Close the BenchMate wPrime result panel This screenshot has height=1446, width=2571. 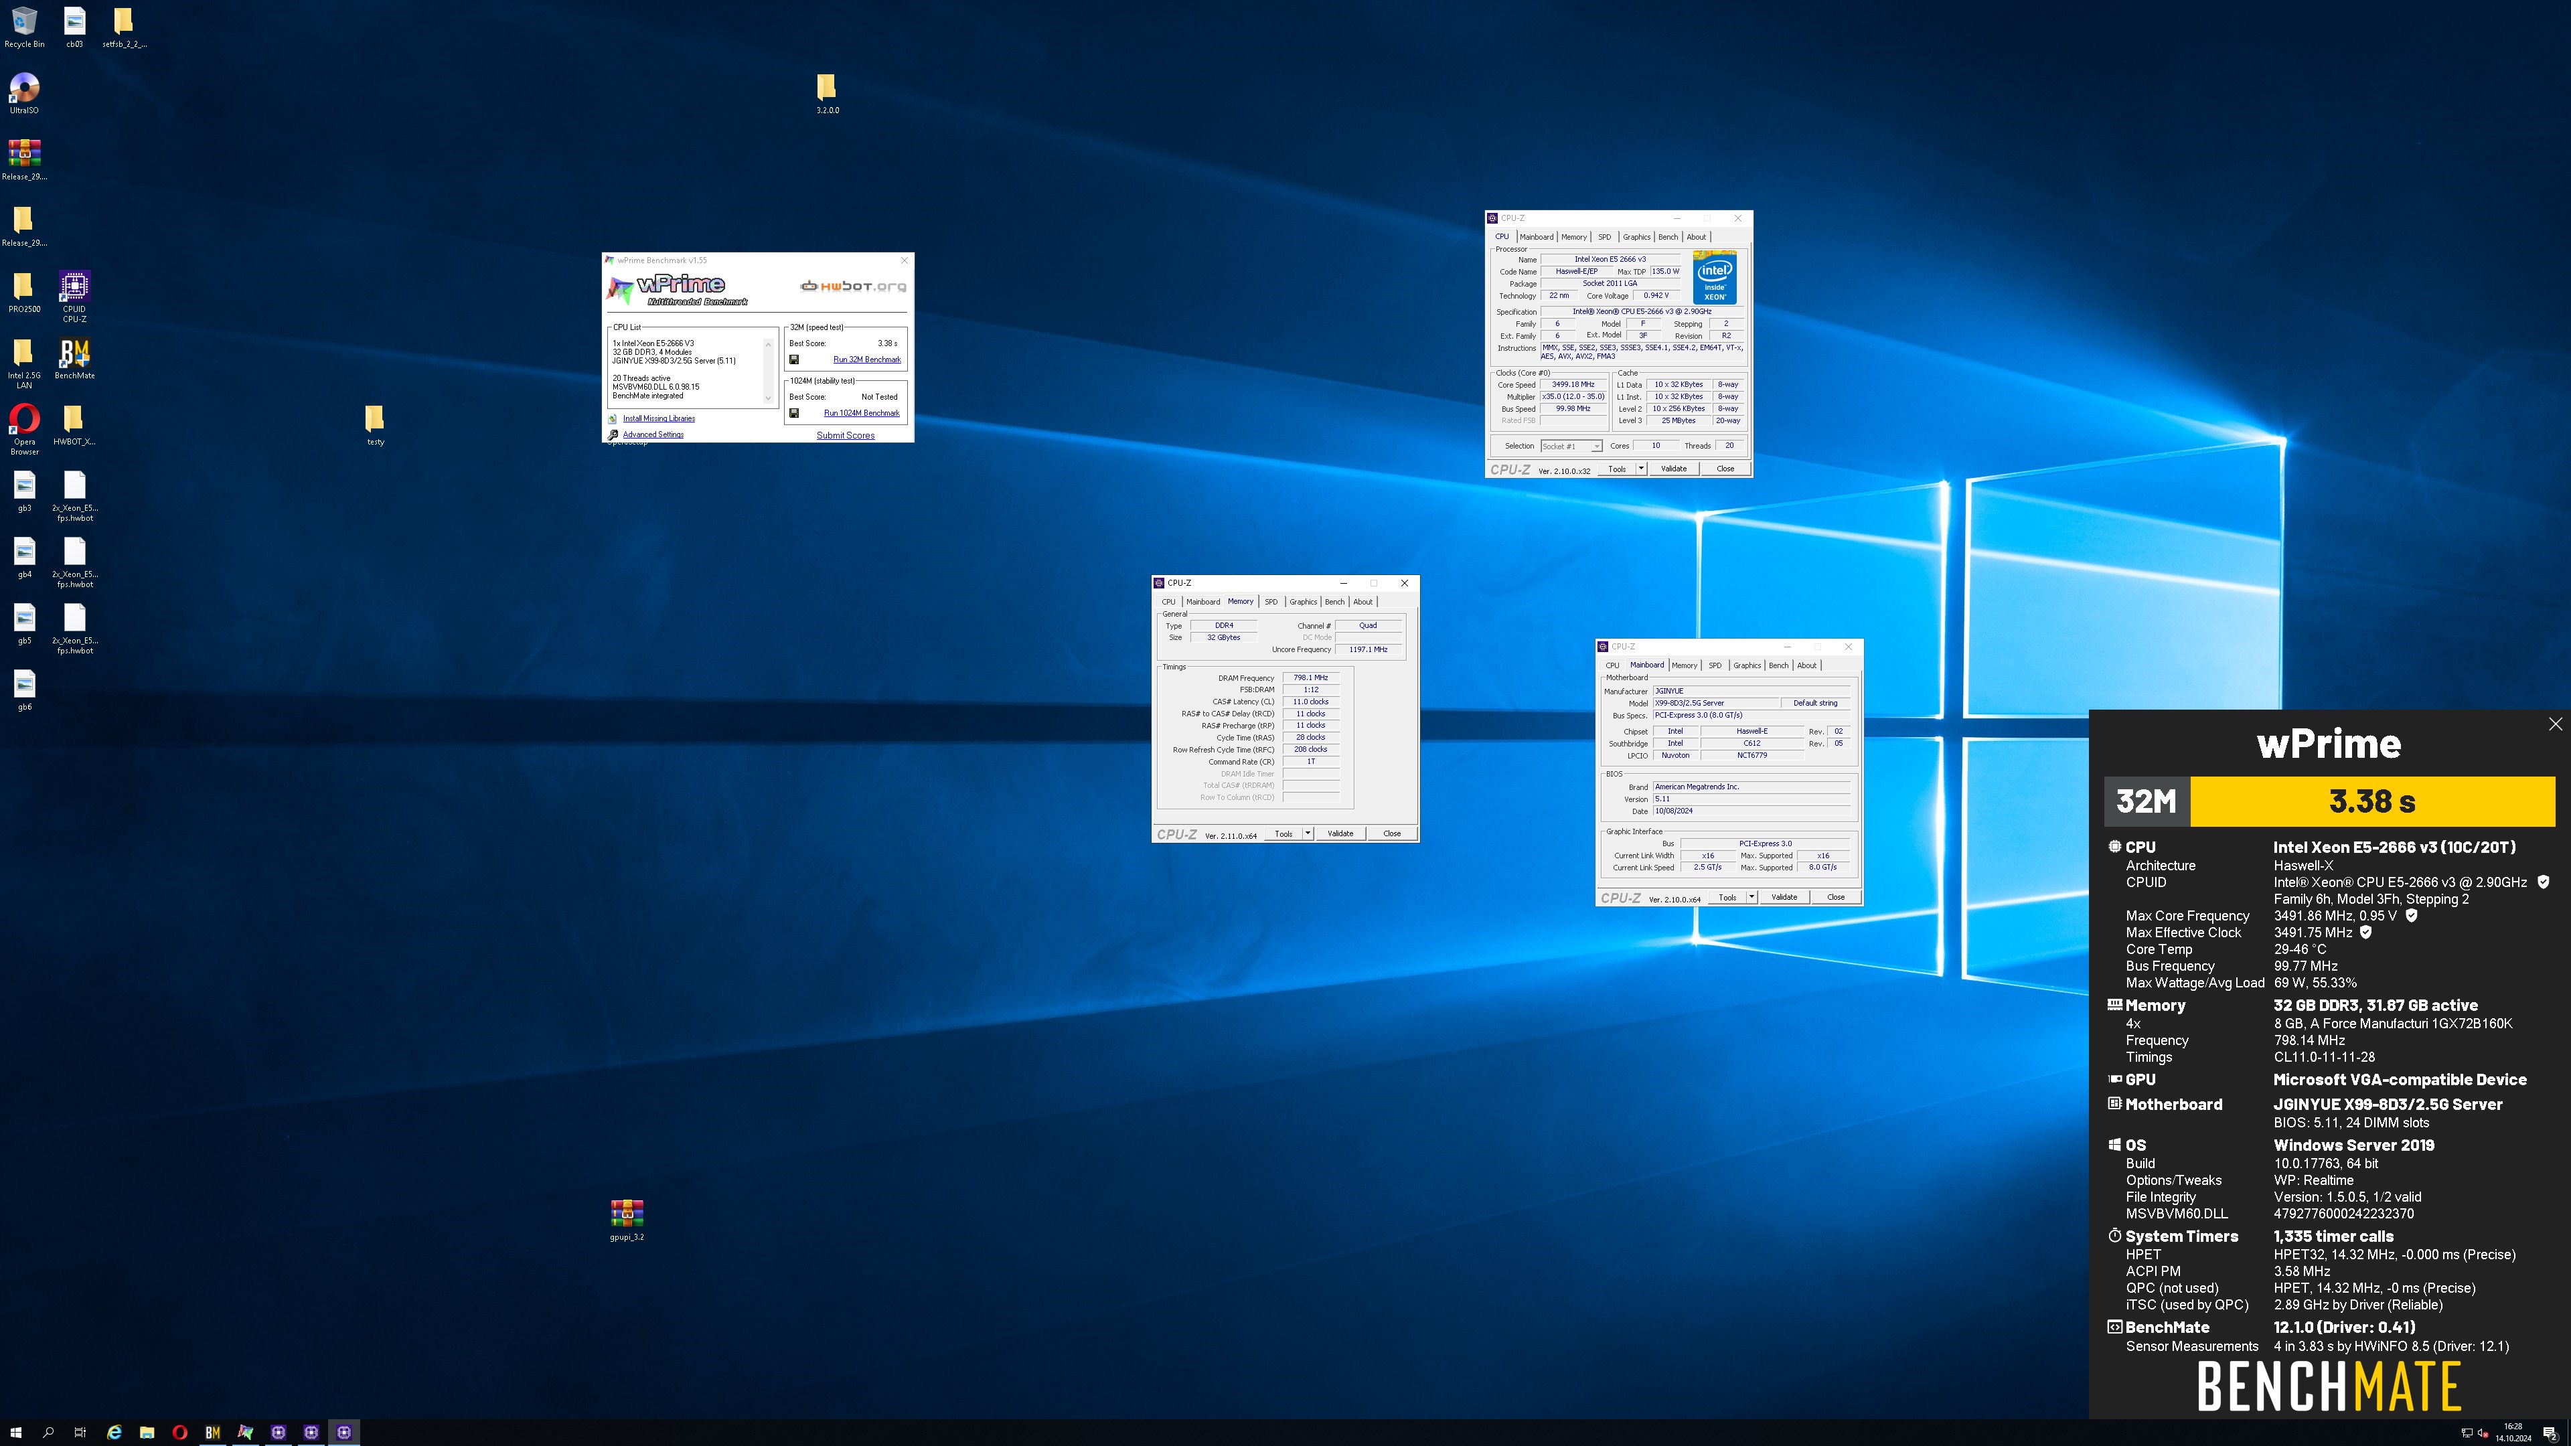pos(2555,724)
